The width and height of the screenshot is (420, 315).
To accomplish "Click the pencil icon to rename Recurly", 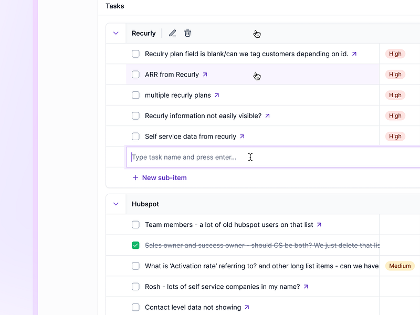I will (172, 33).
